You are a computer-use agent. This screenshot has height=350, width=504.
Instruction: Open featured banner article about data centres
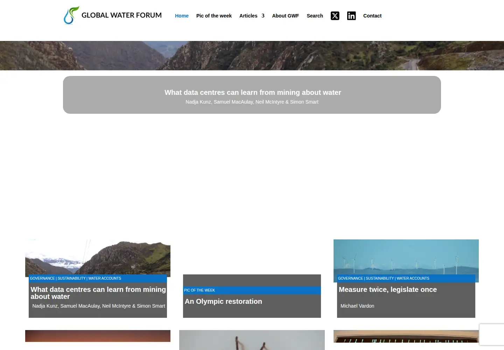click(253, 92)
